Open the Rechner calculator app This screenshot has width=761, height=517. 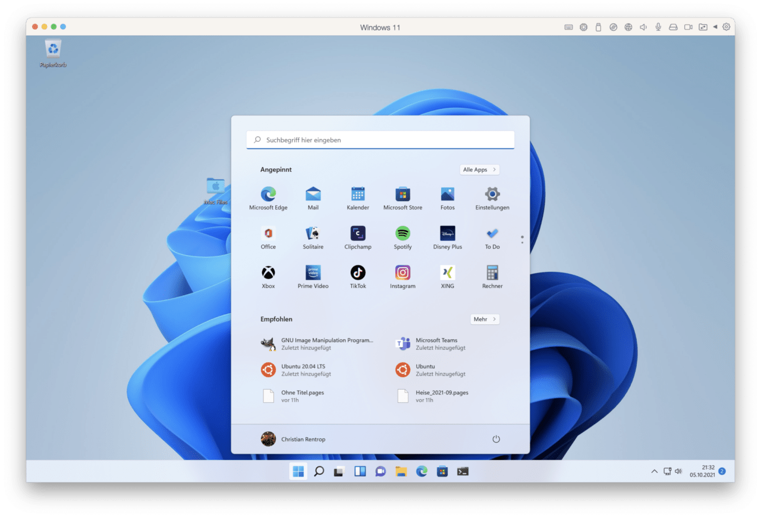(492, 277)
